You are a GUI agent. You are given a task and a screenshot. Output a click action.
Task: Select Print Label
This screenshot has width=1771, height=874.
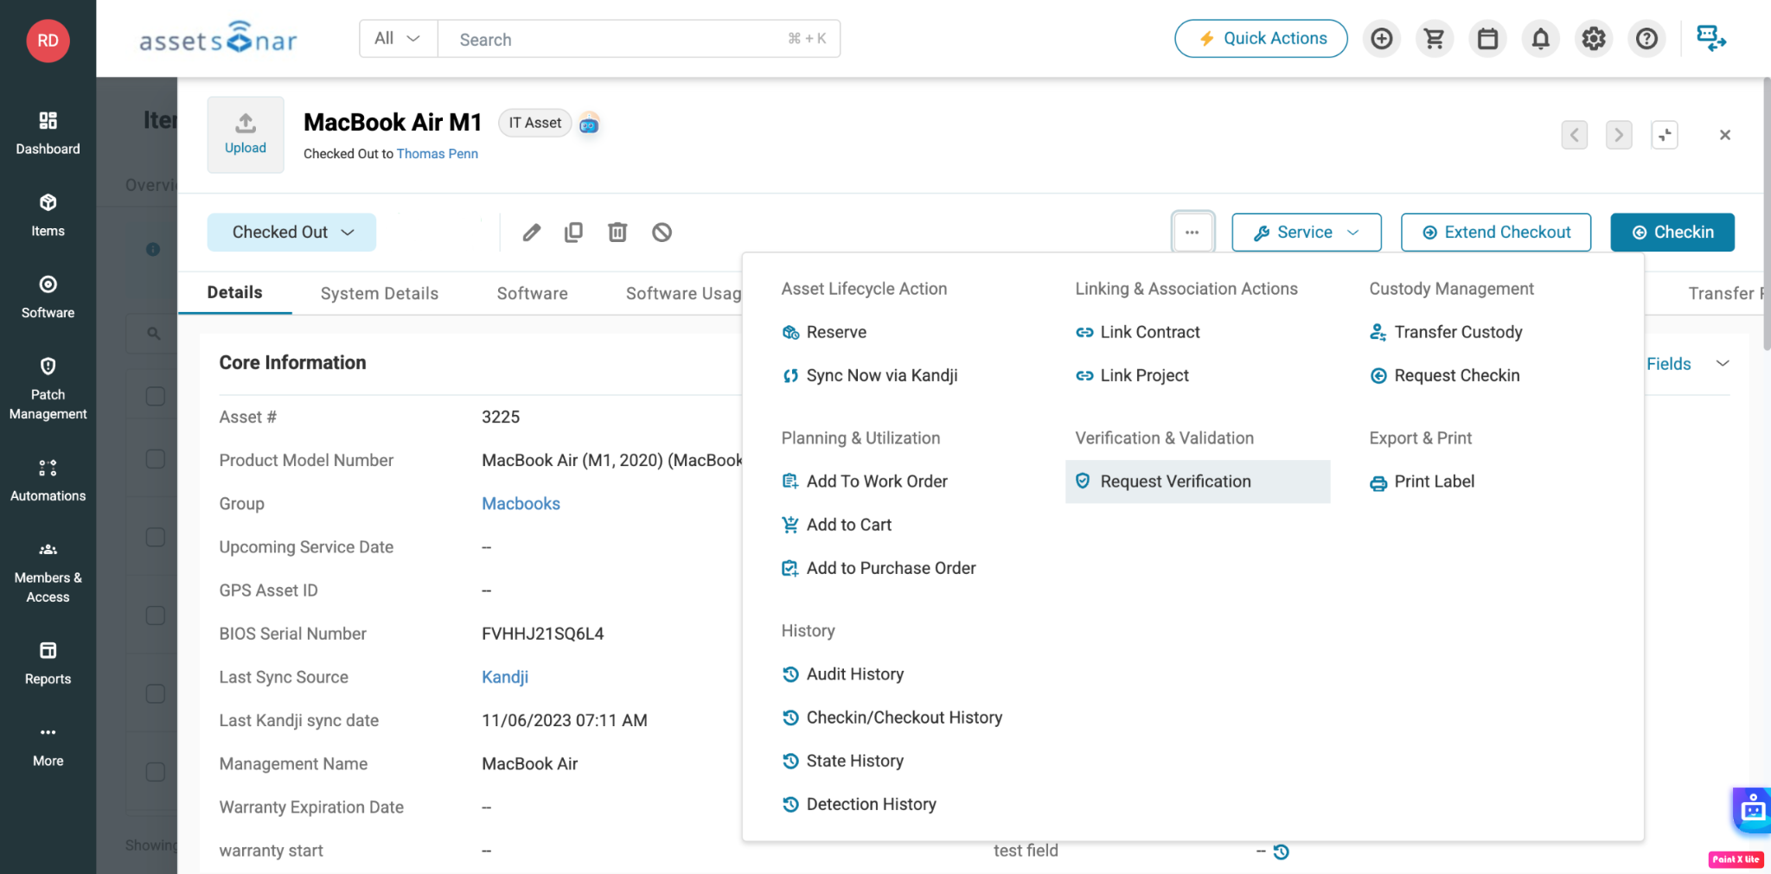point(1423,482)
